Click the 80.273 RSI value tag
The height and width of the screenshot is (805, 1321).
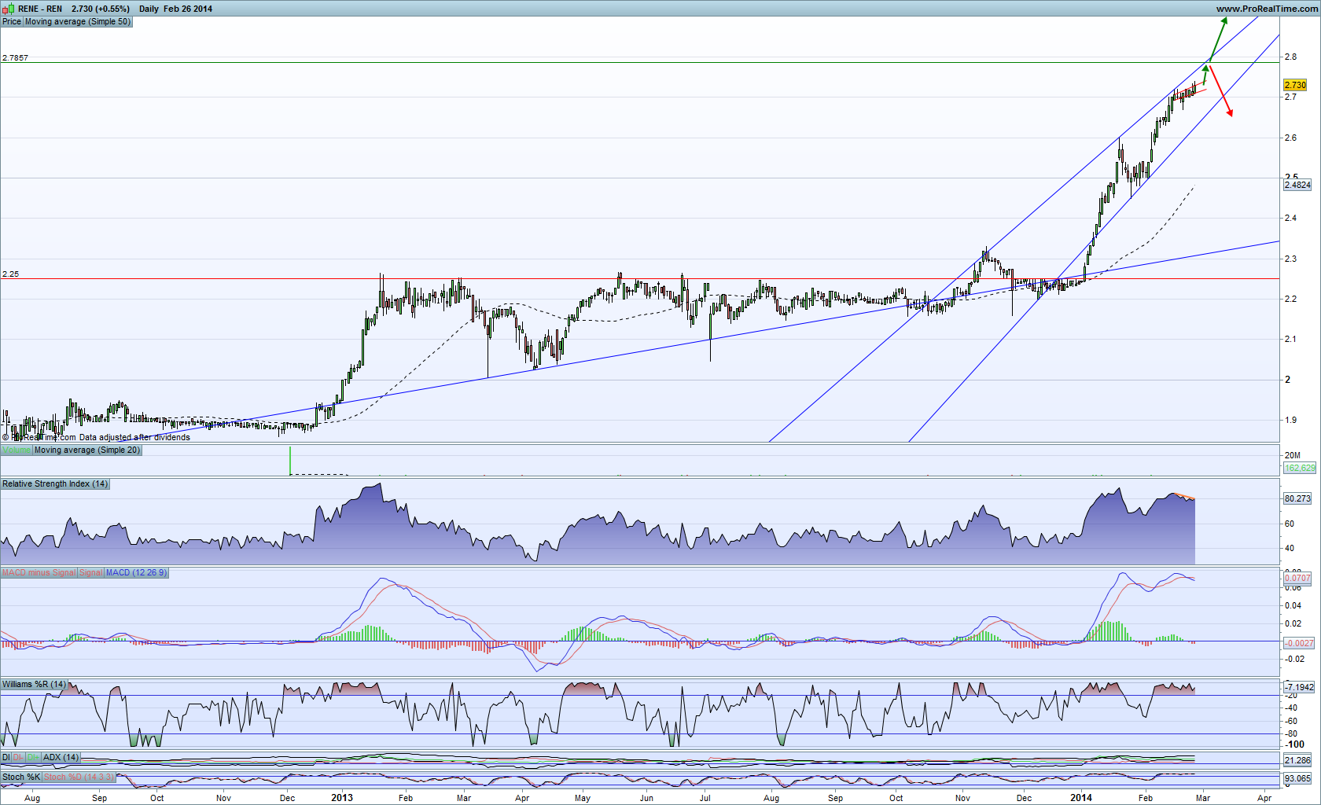point(1297,498)
